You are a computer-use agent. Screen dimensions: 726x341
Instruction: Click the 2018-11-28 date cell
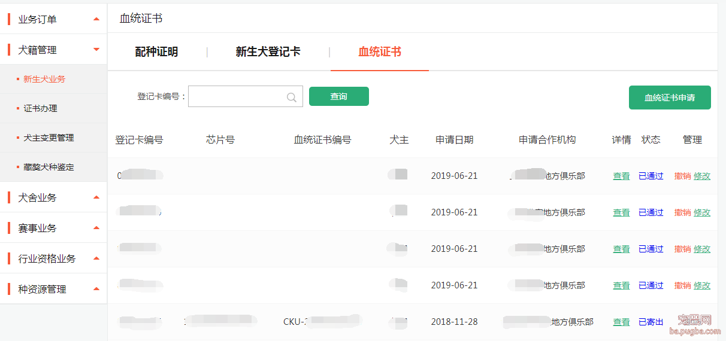[x=455, y=322]
